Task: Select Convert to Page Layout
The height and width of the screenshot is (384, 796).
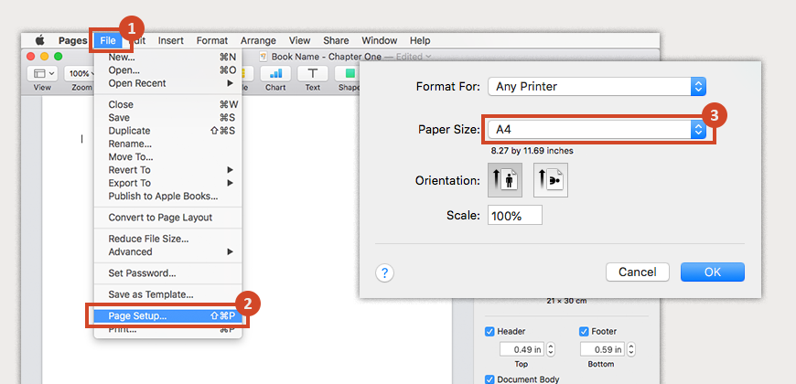Action: (x=168, y=218)
